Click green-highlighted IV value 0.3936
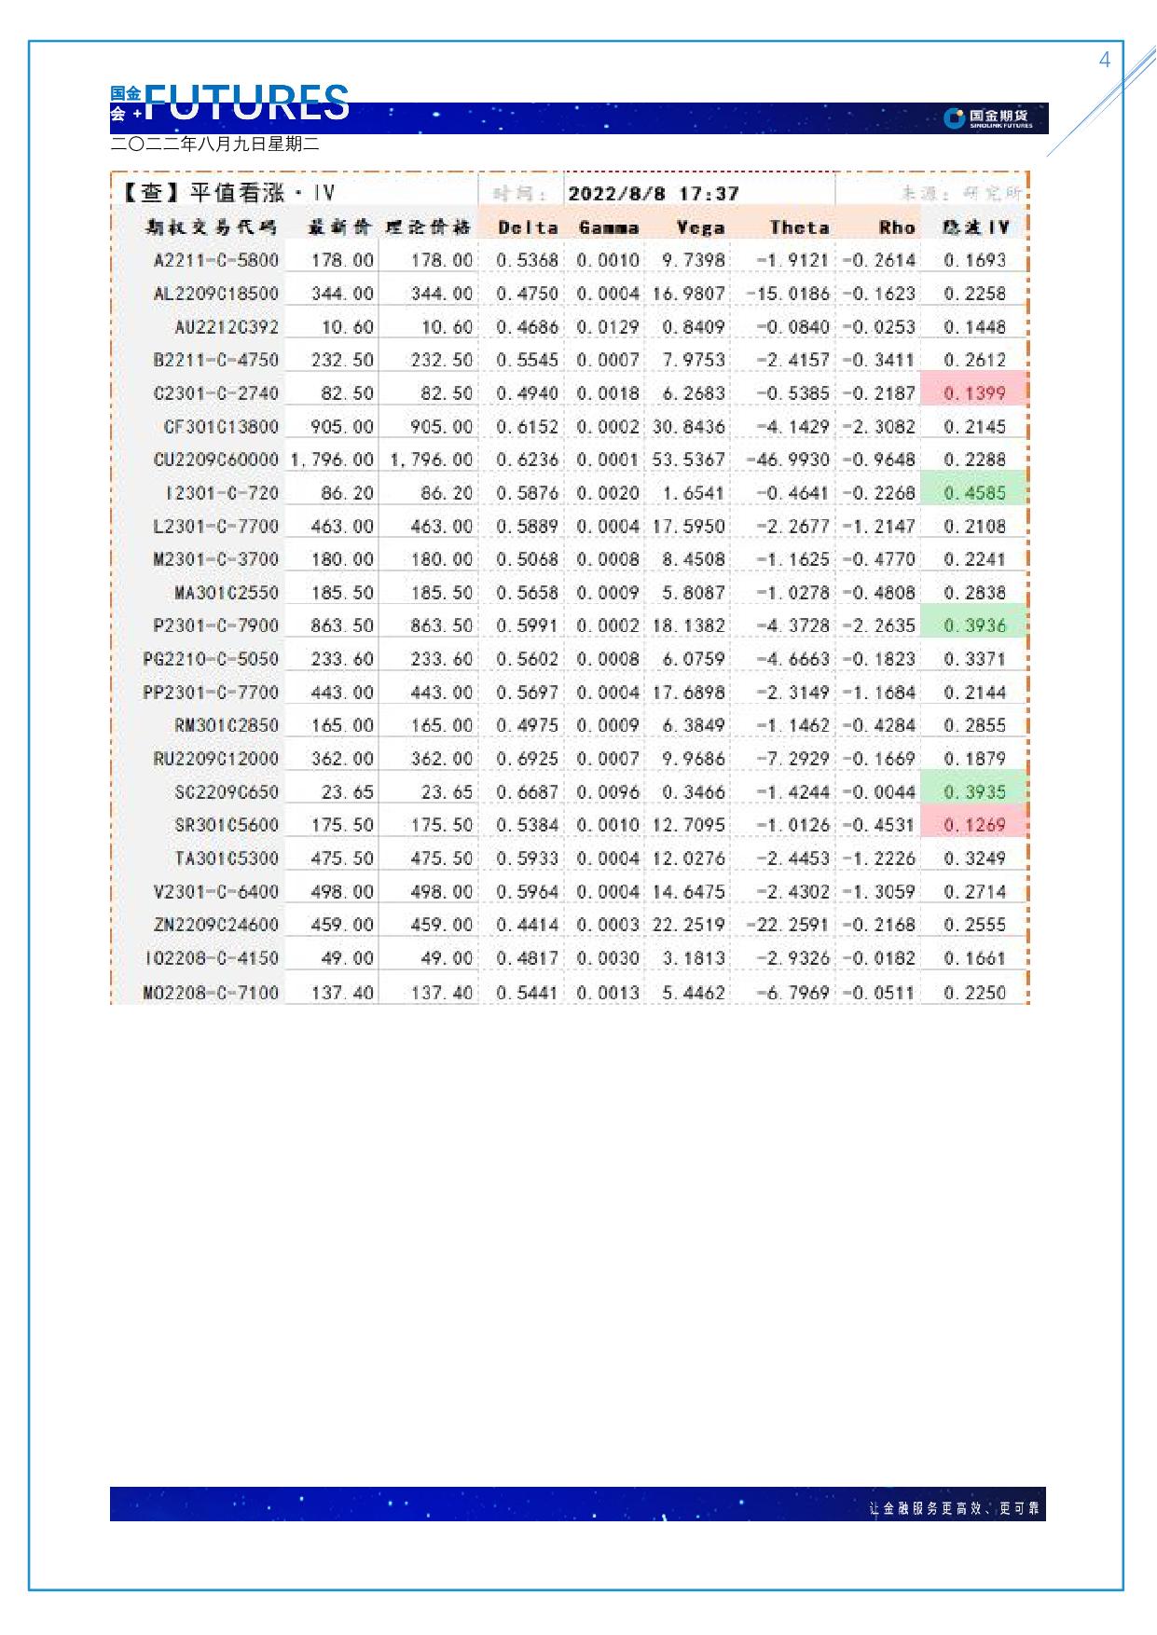1157x1635 pixels. point(974,625)
